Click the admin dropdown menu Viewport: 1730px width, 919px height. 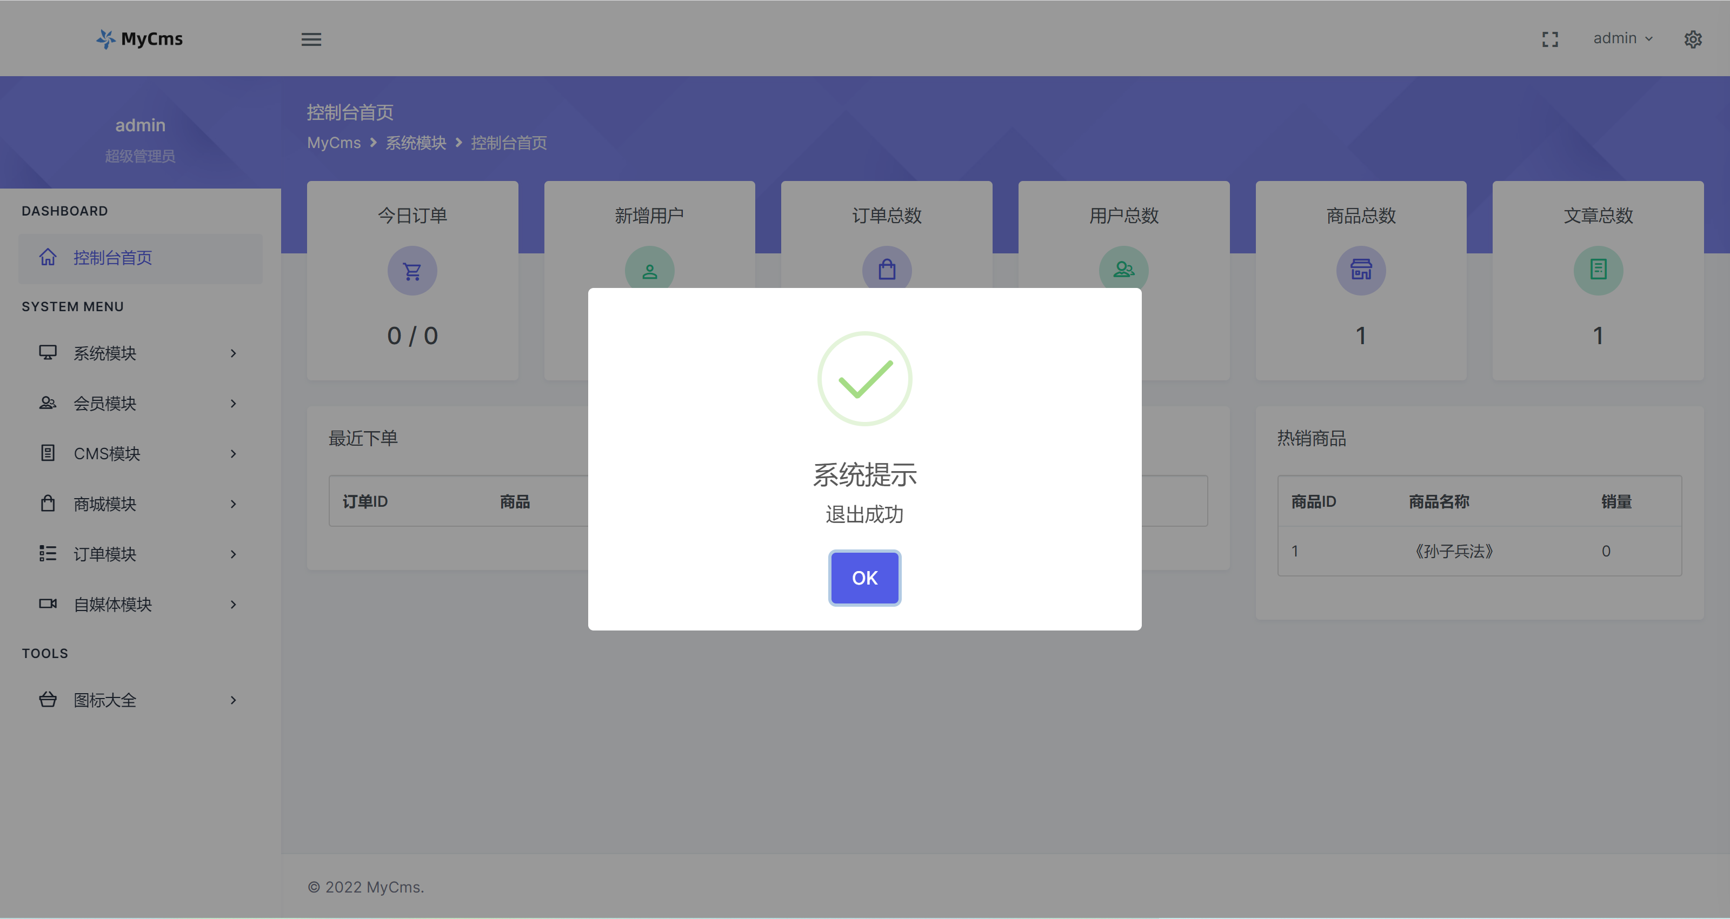1622,38
